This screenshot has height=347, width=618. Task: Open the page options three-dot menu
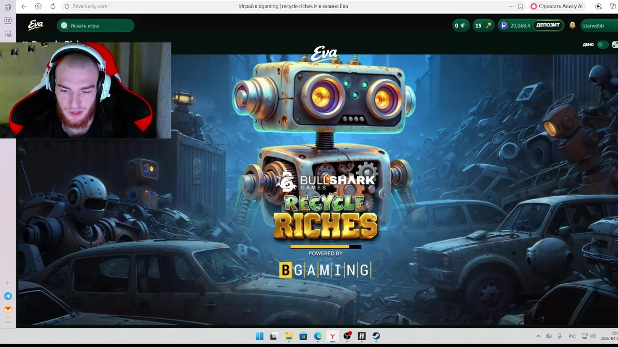pos(511,6)
